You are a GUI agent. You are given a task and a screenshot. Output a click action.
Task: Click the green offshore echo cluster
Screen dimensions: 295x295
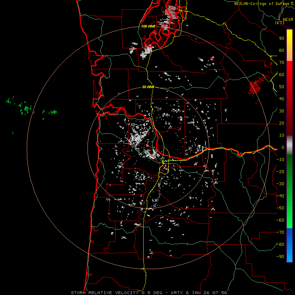coord(26,109)
